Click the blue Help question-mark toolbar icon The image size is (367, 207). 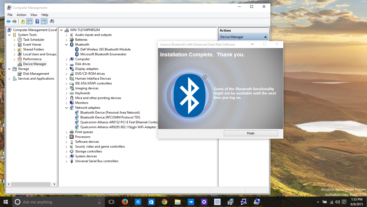(x=37, y=22)
